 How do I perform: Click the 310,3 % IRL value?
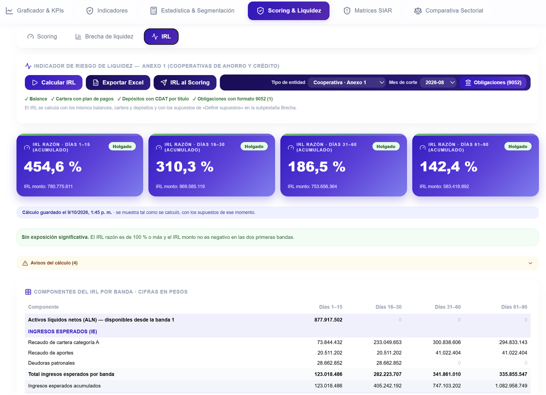pyautogui.click(x=185, y=167)
